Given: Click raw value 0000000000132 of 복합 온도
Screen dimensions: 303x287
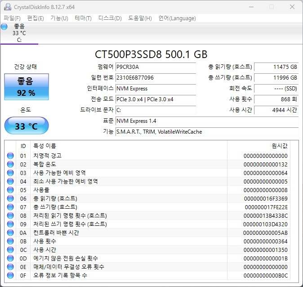Looking at the screenshot, I should coord(266,164).
